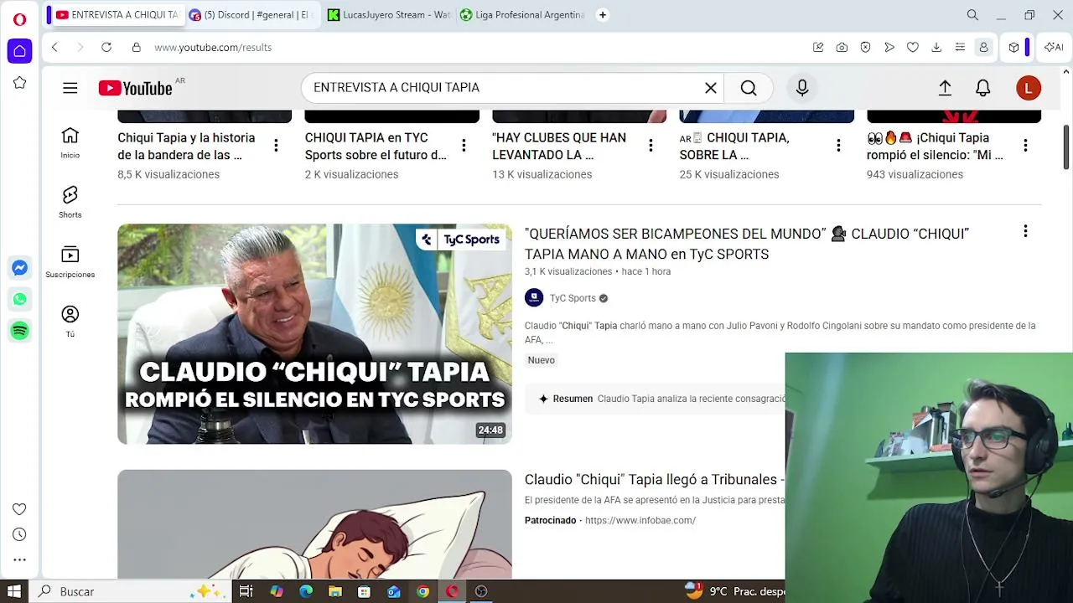Open options for rompió el silencio short
The image size is (1073, 603).
tap(1025, 147)
